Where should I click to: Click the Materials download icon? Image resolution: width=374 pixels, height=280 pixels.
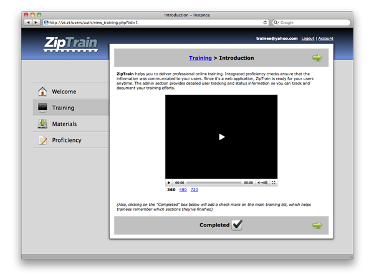[x=42, y=124]
